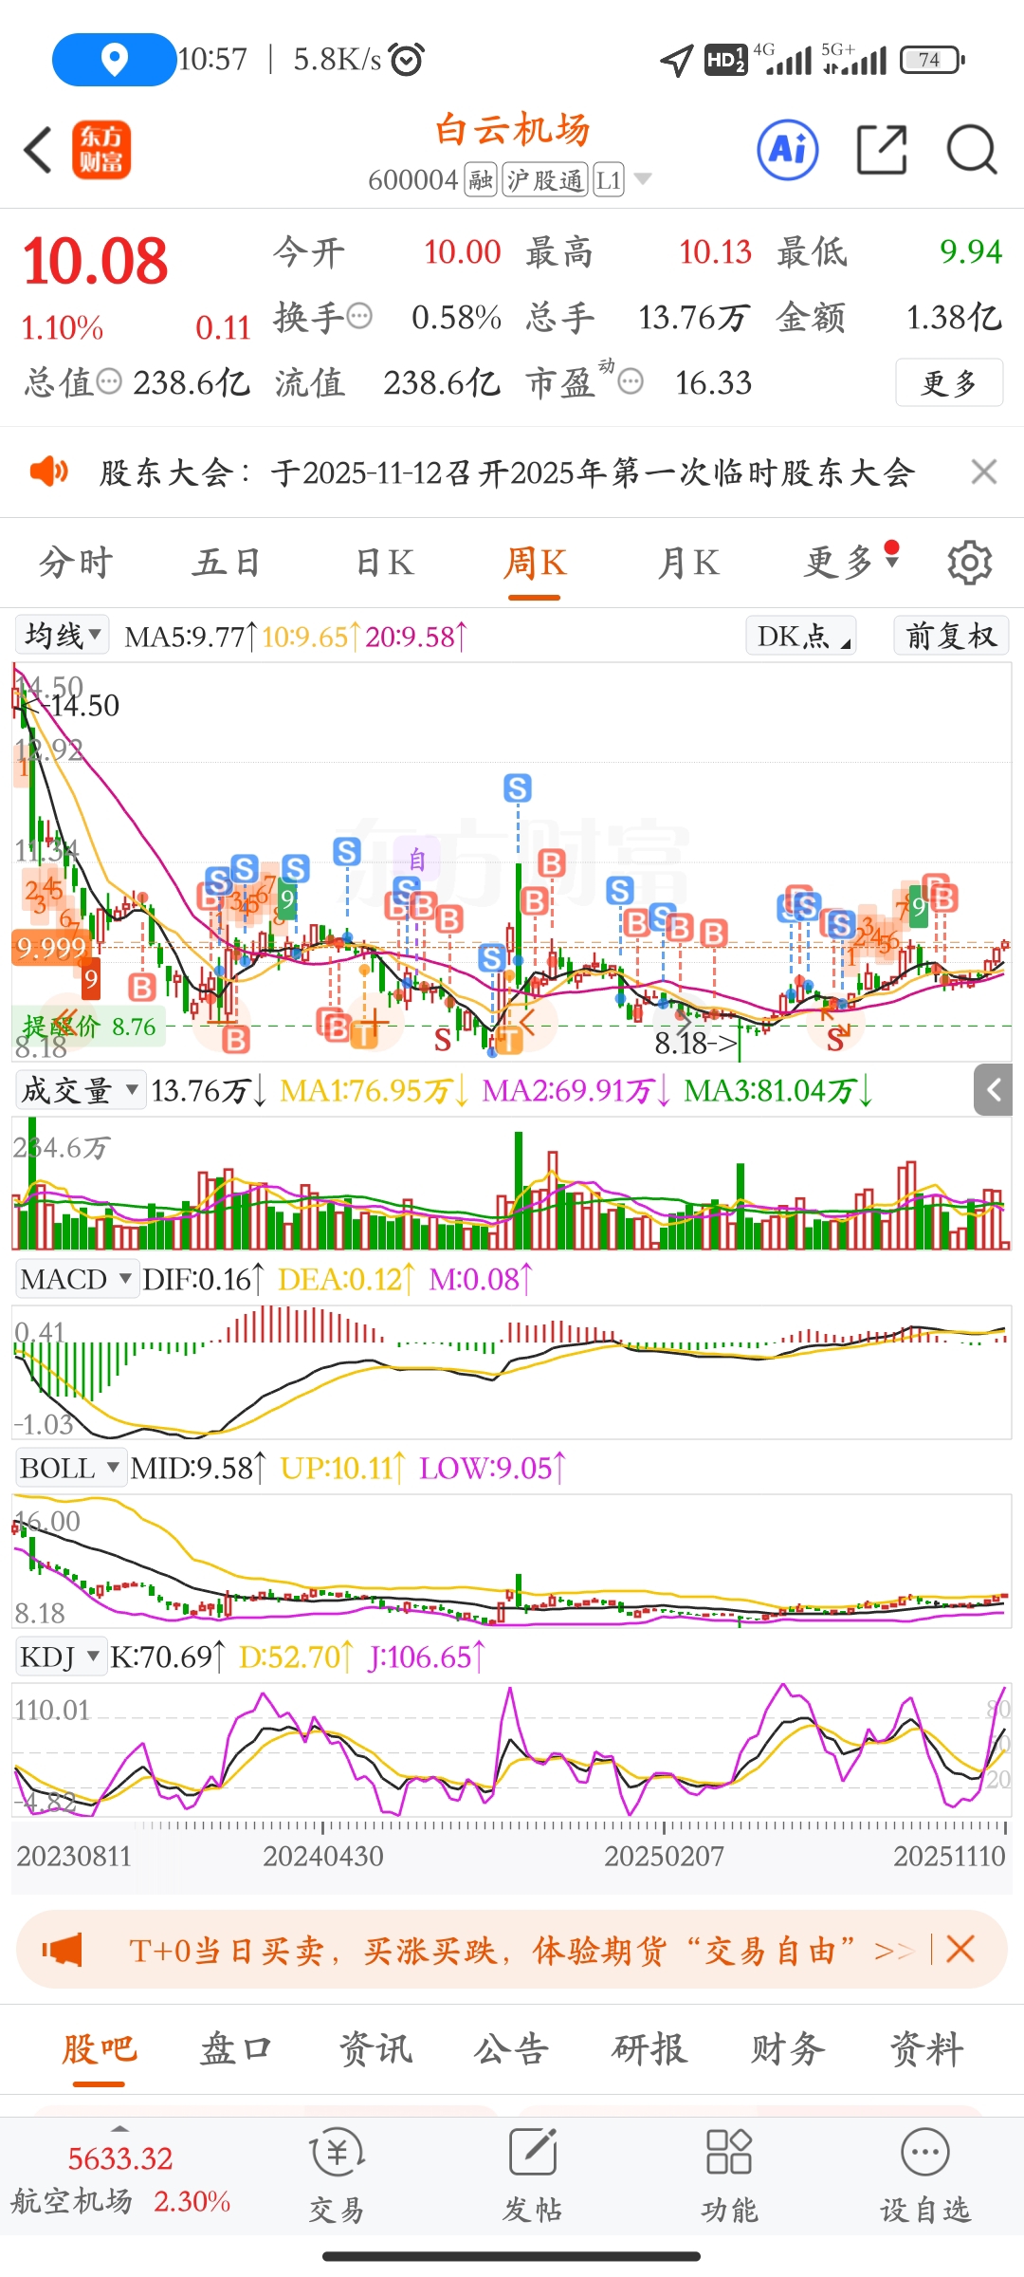The image size is (1024, 2277).
Task: Tap the L1 quote level badge
Action: pyautogui.click(x=609, y=179)
